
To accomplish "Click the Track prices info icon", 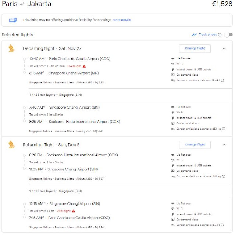I will [220, 35].
